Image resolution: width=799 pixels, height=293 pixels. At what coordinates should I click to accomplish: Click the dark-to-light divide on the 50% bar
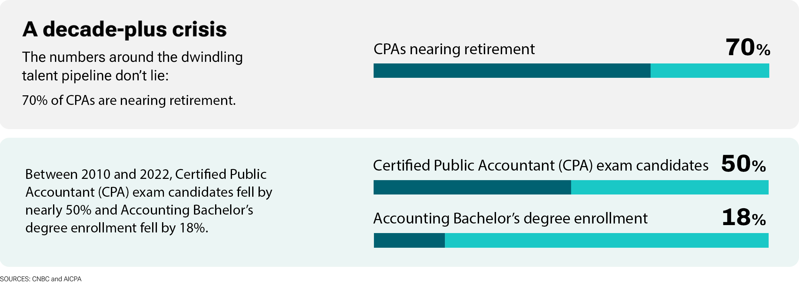(x=571, y=187)
